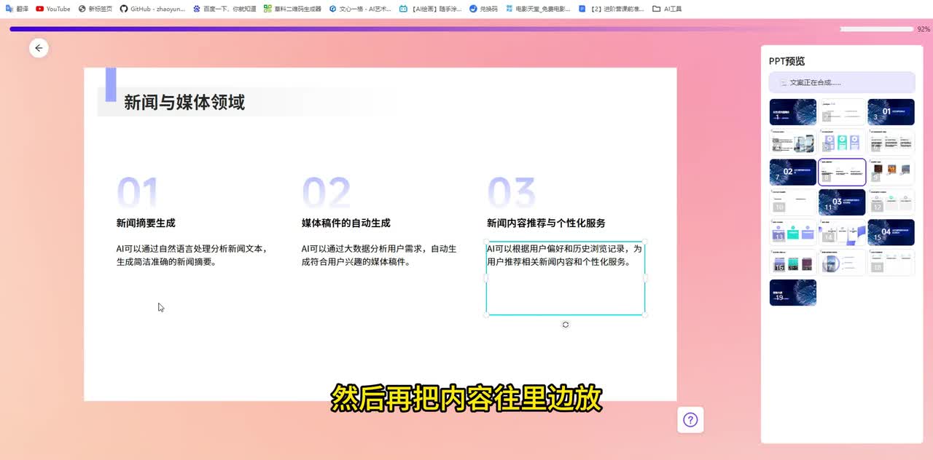Open the 文心一格 bookmark
933x460 pixels.
(360, 9)
